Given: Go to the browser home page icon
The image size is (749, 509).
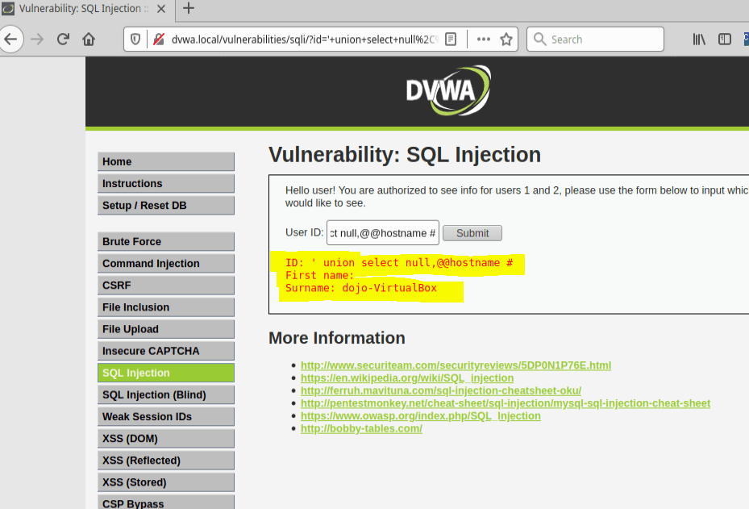Looking at the screenshot, I should tap(89, 40).
